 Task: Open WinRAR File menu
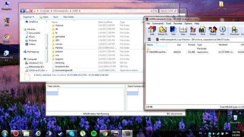tap(148, 24)
